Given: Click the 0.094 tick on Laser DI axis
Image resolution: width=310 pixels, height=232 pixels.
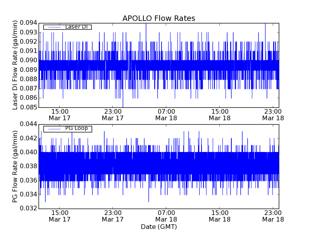Looking at the screenshot, I should point(28,23).
